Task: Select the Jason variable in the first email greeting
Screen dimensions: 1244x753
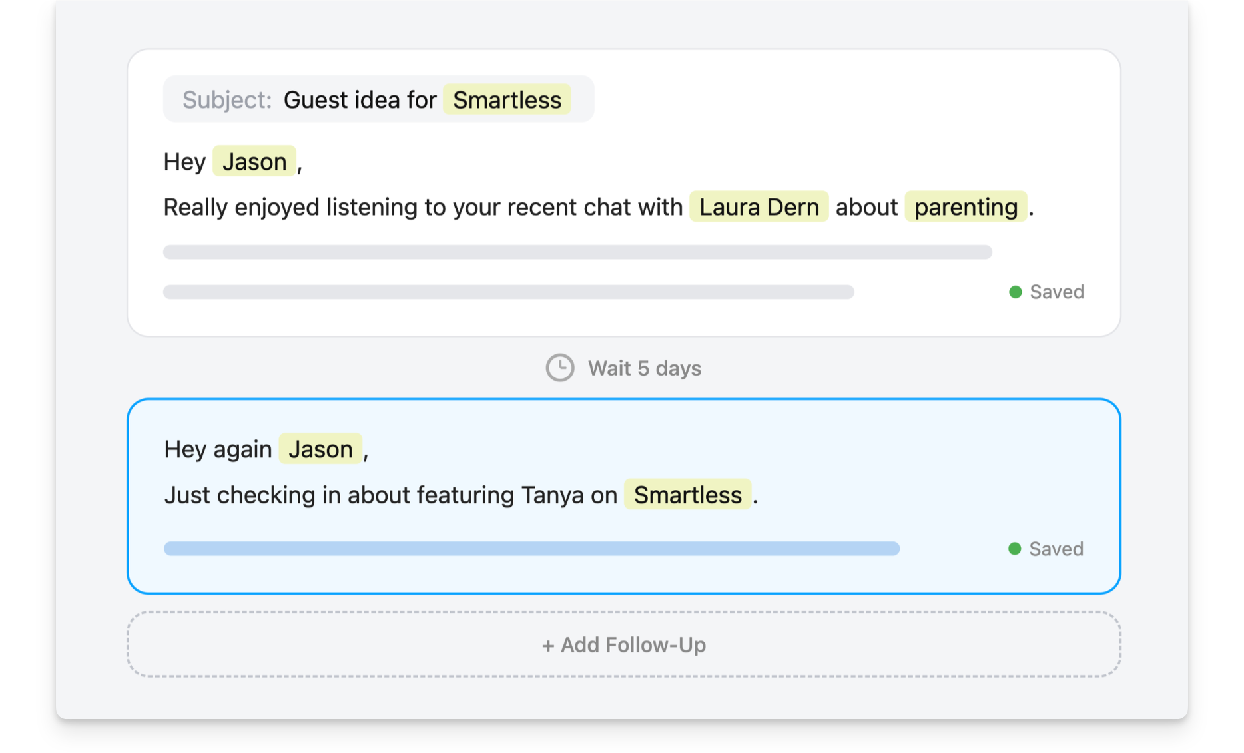Action: pyautogui.click(x=254, y=162)
